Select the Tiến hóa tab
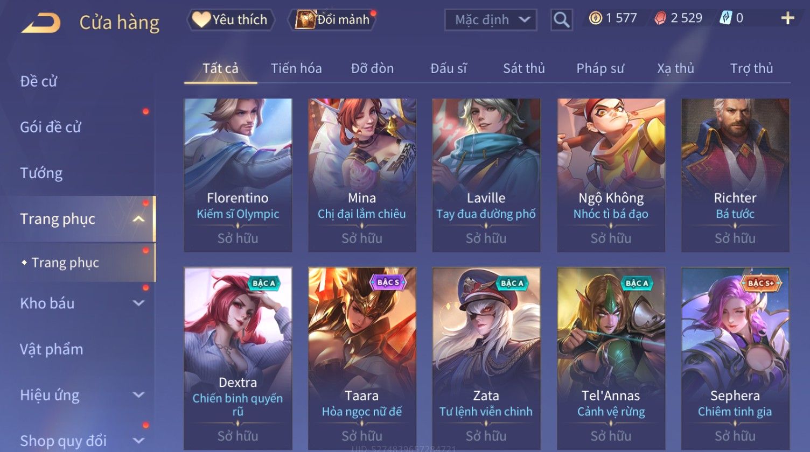The image size is (810, 452). point(296,68)
